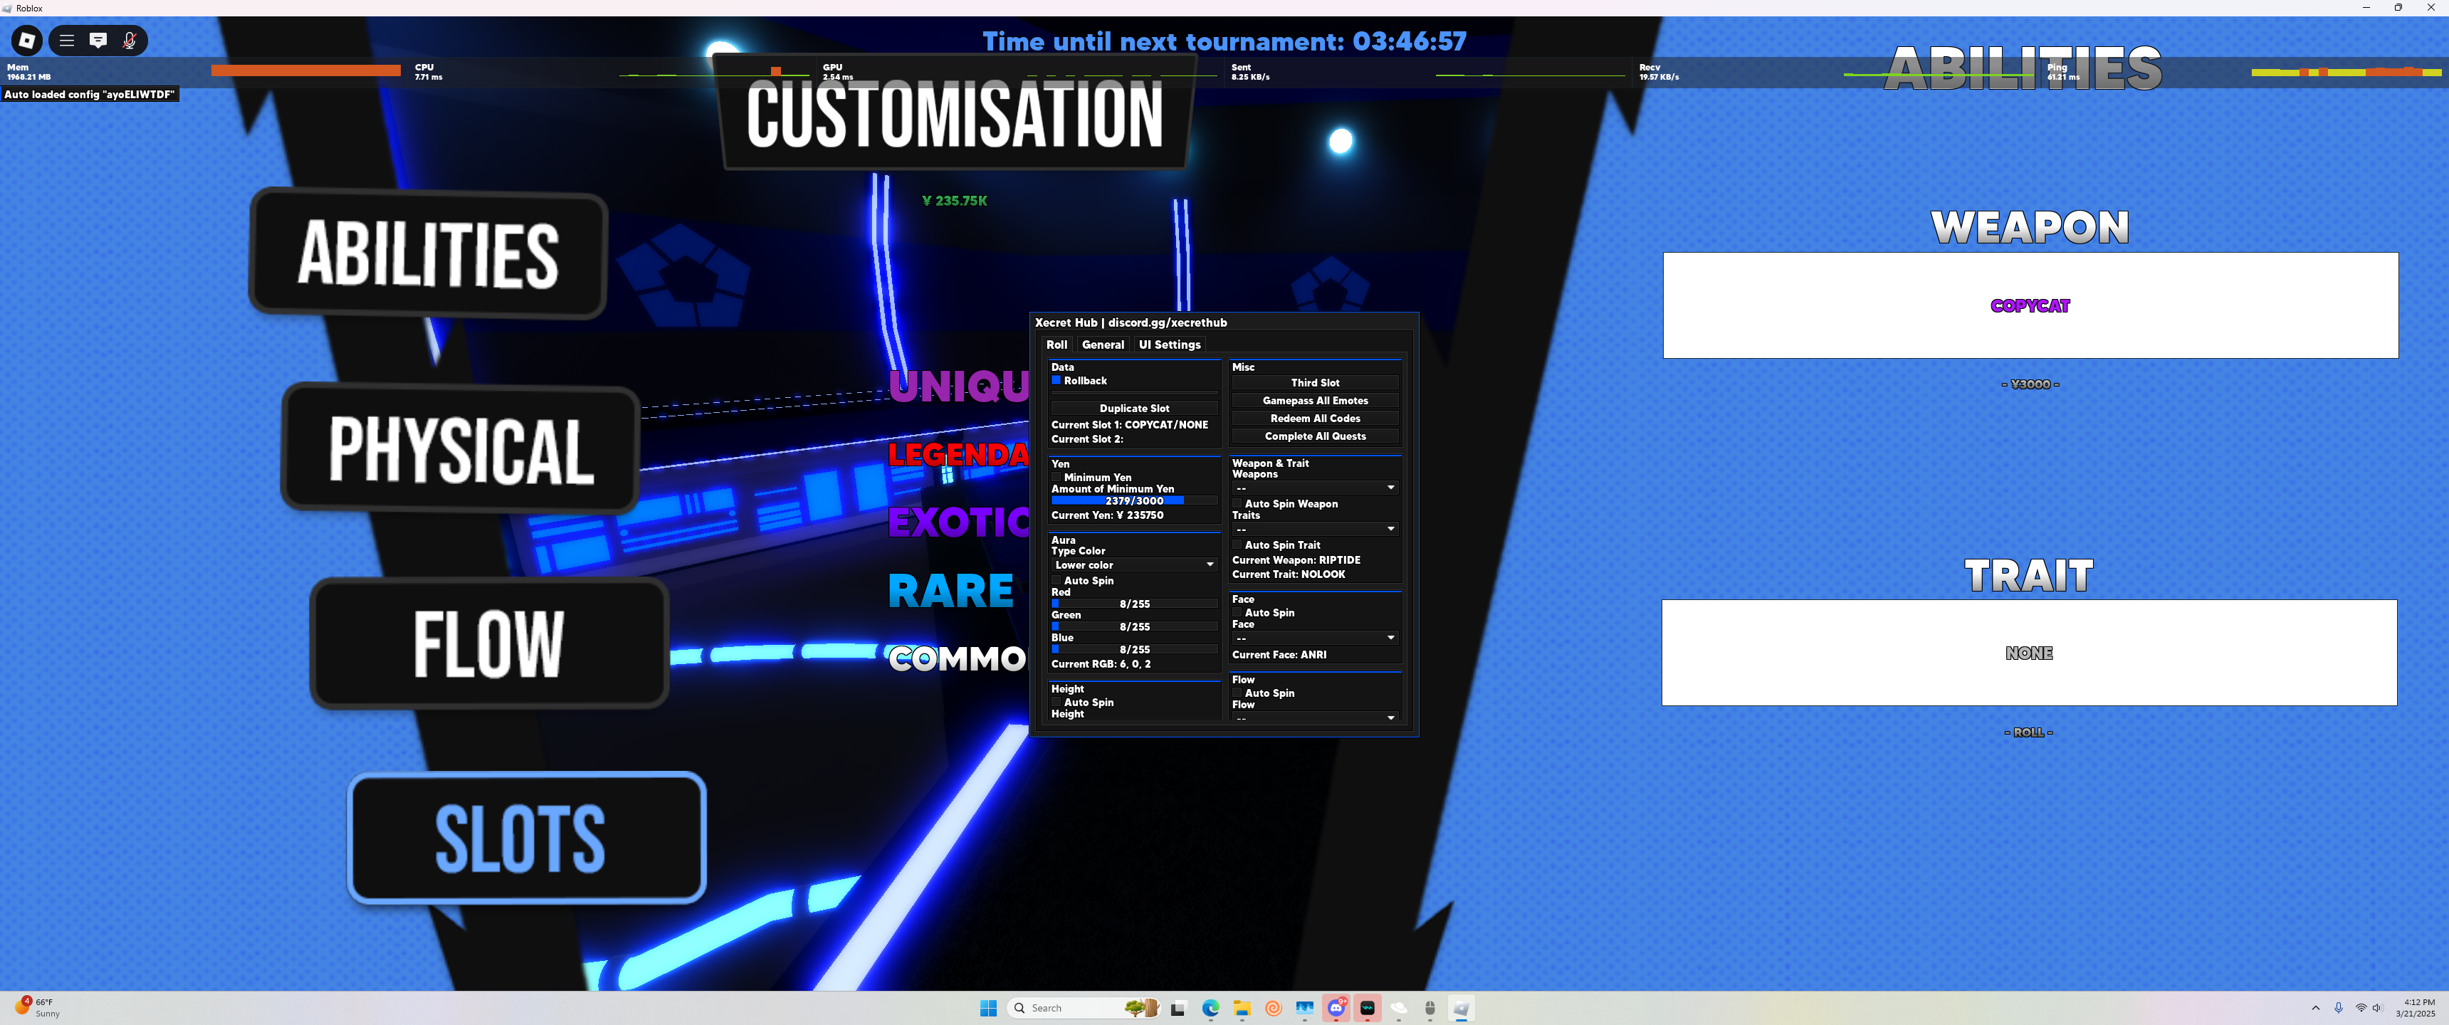Adjust the Amount of Minimum Yen slider
Image resolution: width=2449 pixels, height=1025 pixels.
[x=1133, y=500]
